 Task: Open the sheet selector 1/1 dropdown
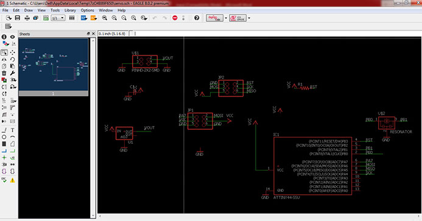point(58,18)
